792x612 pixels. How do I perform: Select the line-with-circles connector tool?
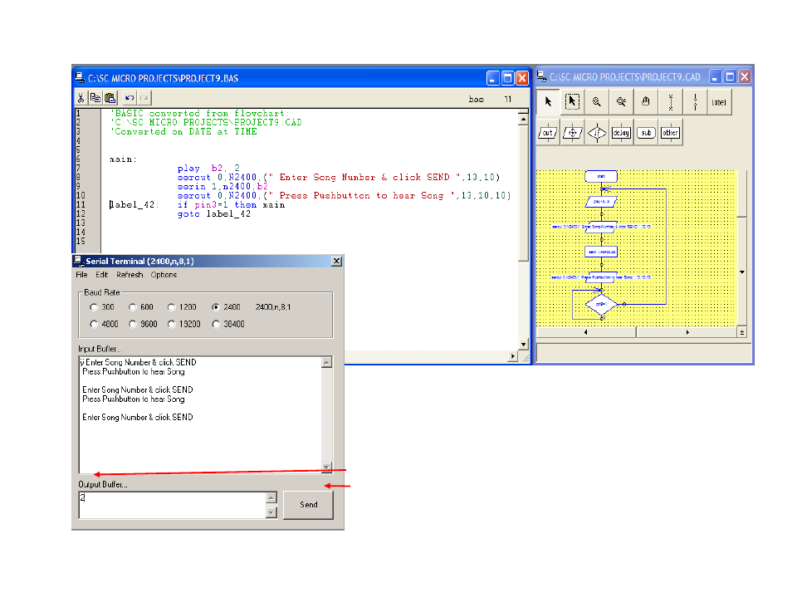click(695, 102)
